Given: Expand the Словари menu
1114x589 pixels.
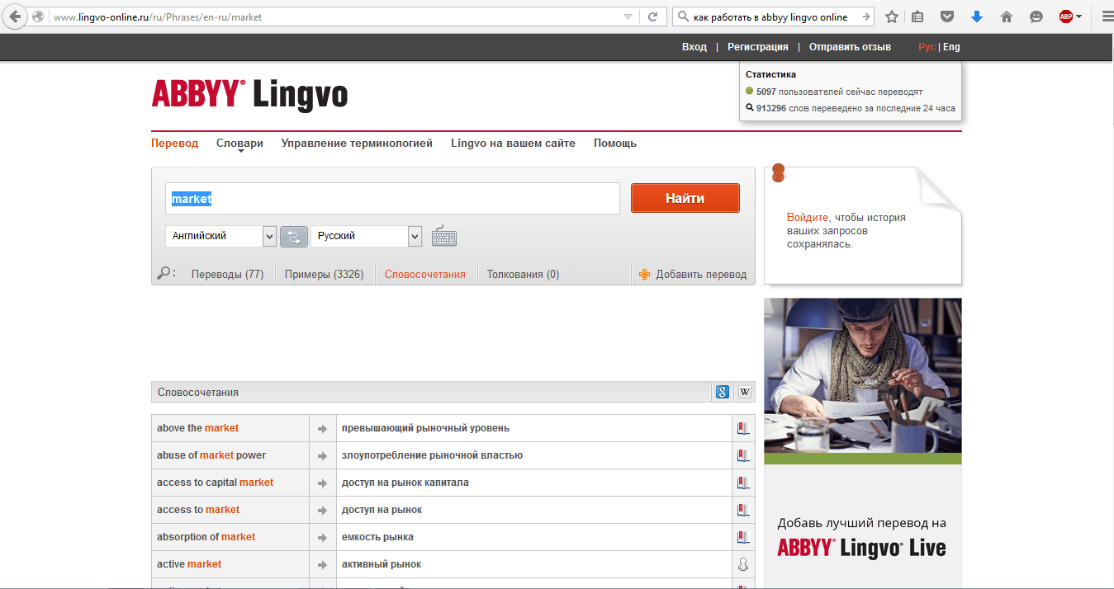Looking at the screenshot, I should click(239, 144).
